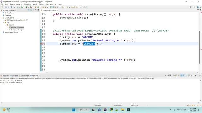Minimize the Package Explorer view
The image size is (202, 113).
[36, 10]
